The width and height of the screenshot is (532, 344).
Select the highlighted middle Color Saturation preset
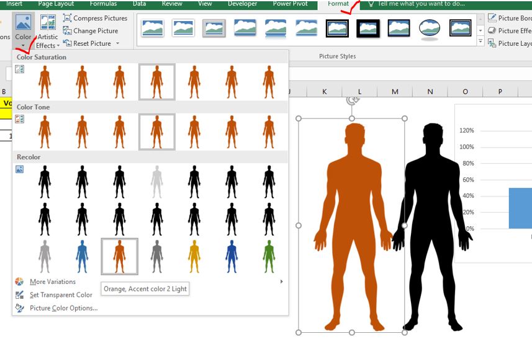(157, 82)
